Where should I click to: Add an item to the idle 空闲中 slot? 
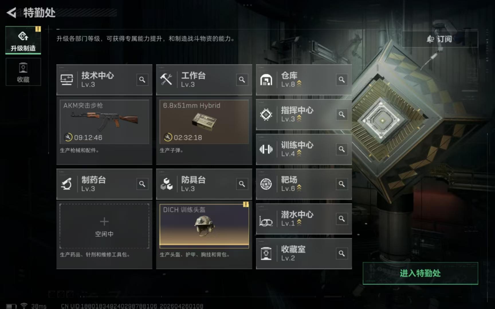coord(104,226)
